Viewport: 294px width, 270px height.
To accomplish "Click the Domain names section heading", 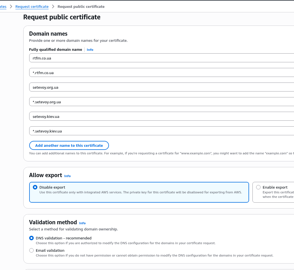I will pos(48,34).
